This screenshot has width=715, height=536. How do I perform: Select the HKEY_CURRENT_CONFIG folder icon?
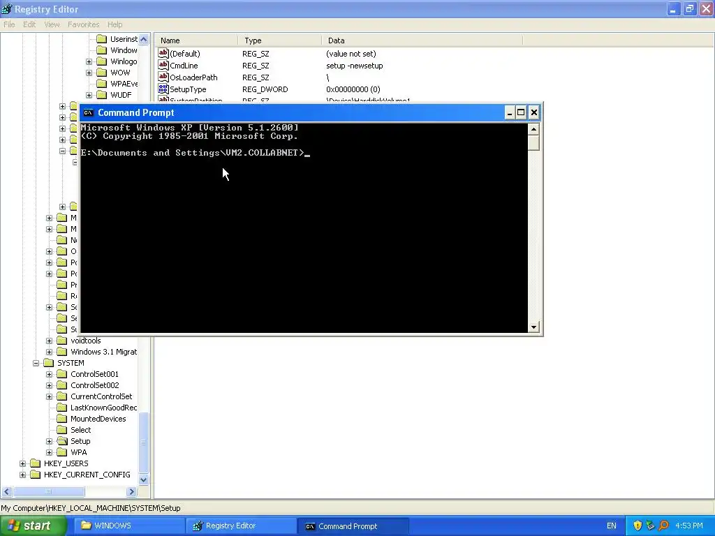[x=36, y=475]
